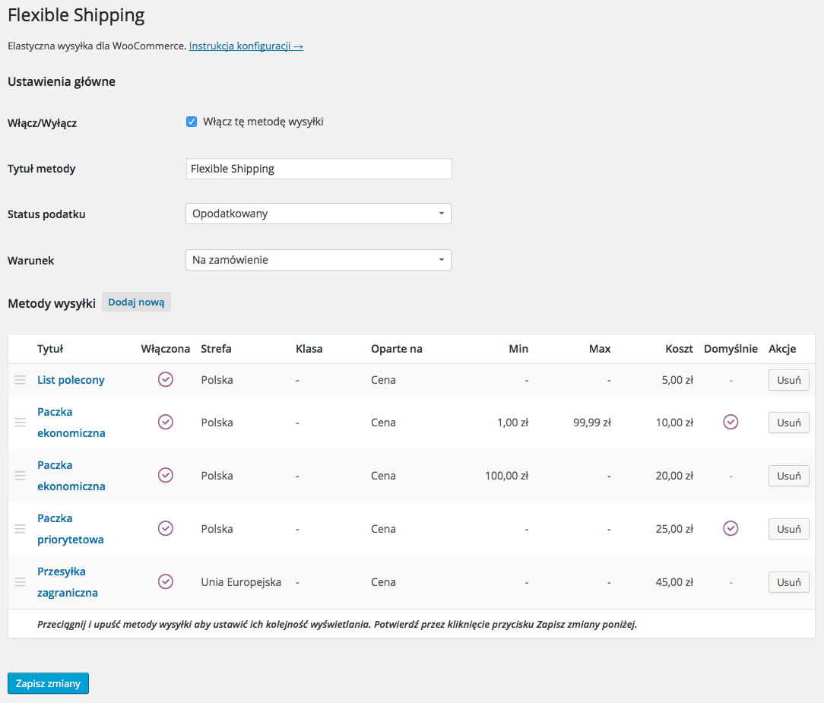Click the 'Domyślnie' column header
Image resolution: width=824 pixels, height=703 pixels.
731,349
